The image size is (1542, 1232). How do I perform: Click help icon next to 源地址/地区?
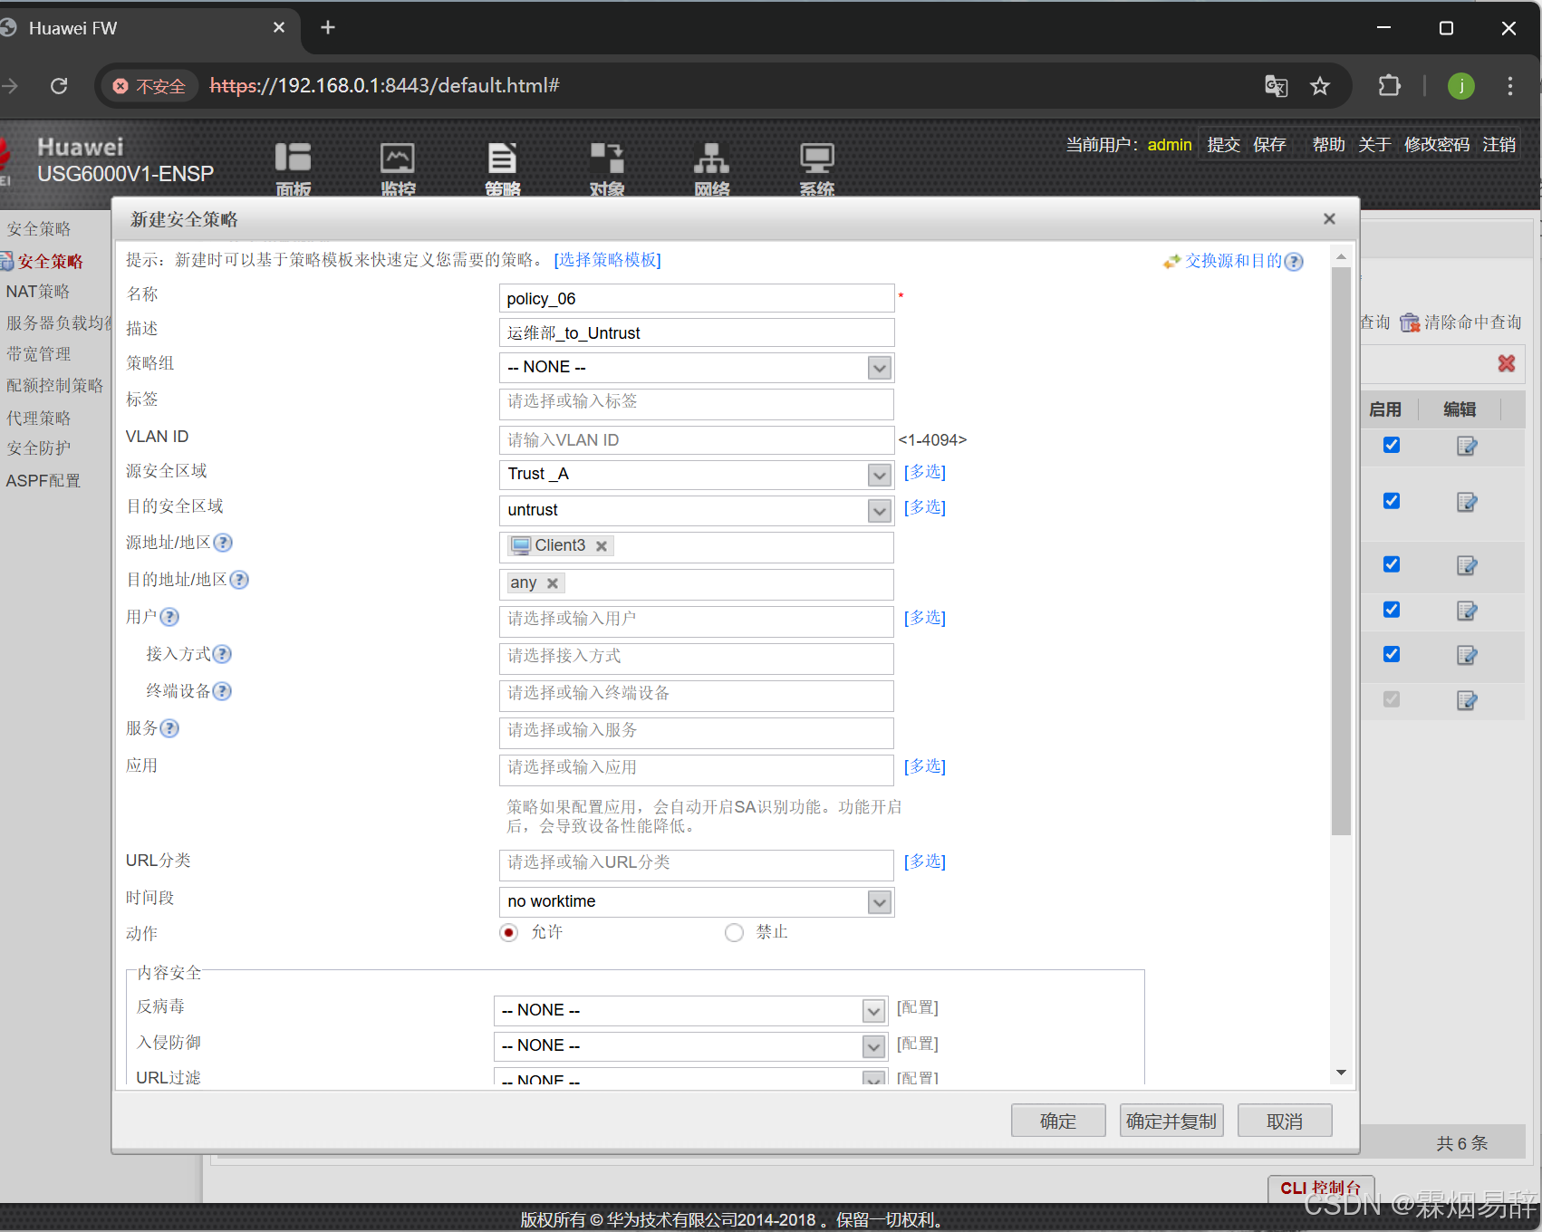point(223,543)
